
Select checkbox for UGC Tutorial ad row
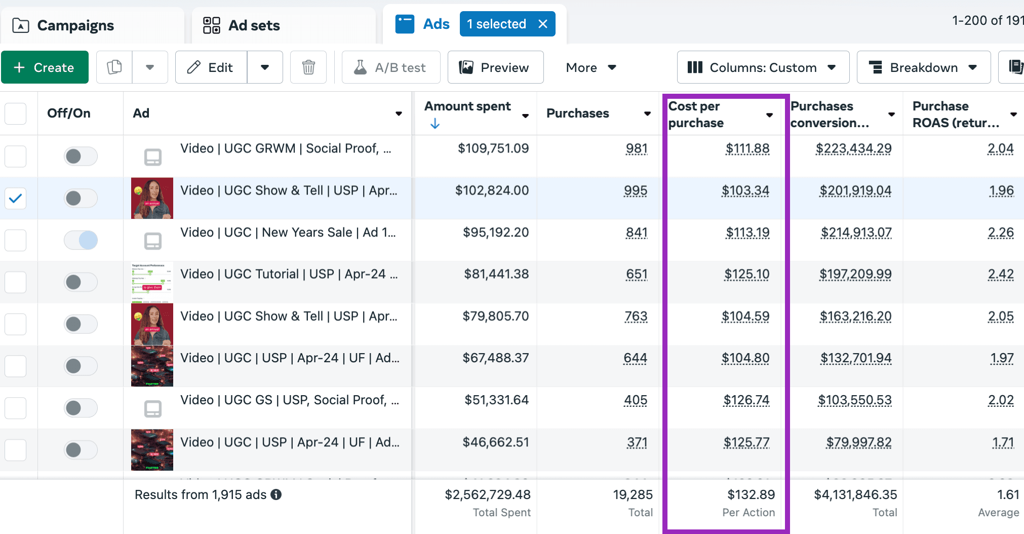click(x=16, y=282)
